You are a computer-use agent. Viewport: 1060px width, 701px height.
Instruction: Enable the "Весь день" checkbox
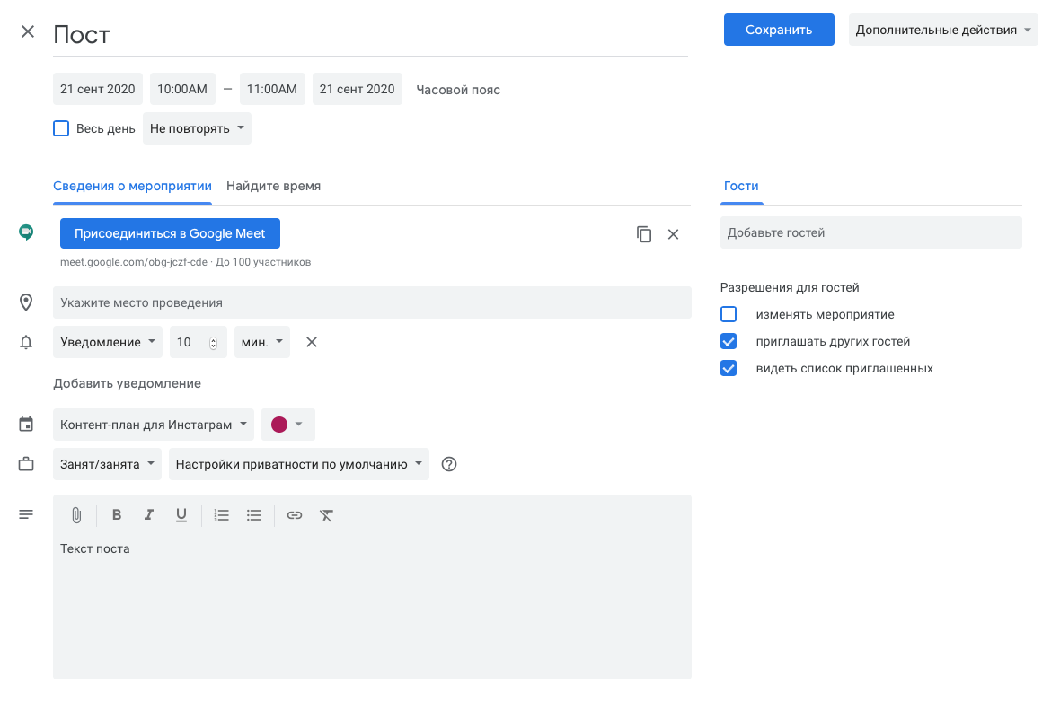61,128
